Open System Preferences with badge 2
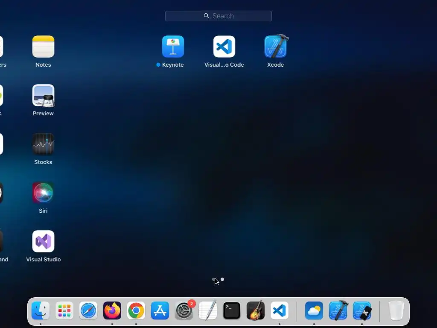The width and height of the screenshot is (437, 328). click(x=184, y=310)
